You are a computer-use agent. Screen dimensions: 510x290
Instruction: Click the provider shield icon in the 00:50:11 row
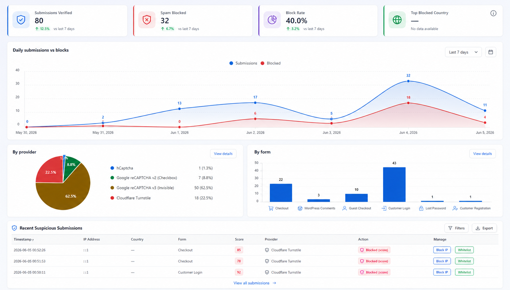point(267,272)
